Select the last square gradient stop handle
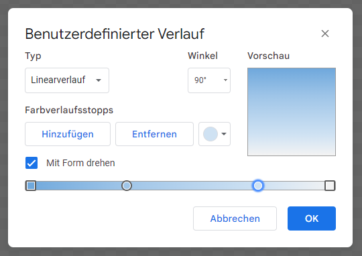The width and height of the screenshot is (362, 256). tap(330, 186)
